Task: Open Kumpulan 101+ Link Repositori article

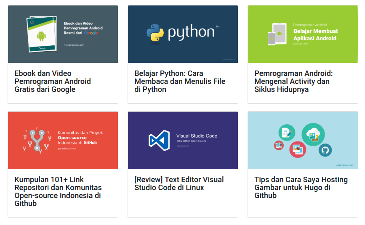Action: pyautogui.click(x=58, y=191)
